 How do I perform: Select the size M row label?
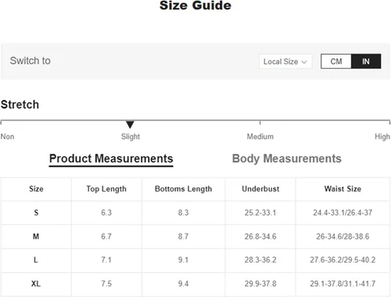36,237
